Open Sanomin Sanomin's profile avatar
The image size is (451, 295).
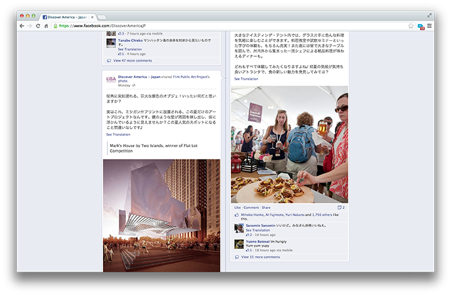[x=239, y=228]
